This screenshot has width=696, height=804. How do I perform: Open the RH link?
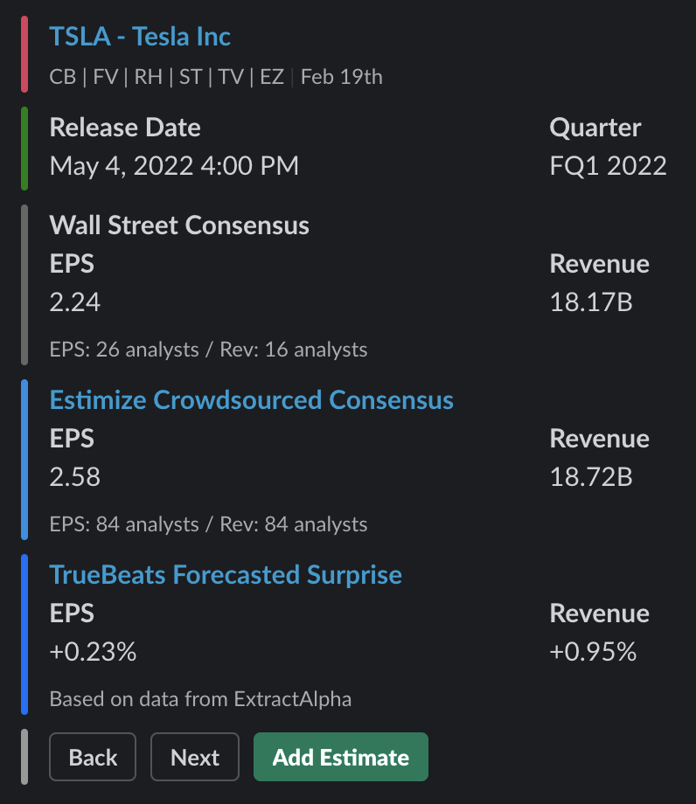point(149,77)
